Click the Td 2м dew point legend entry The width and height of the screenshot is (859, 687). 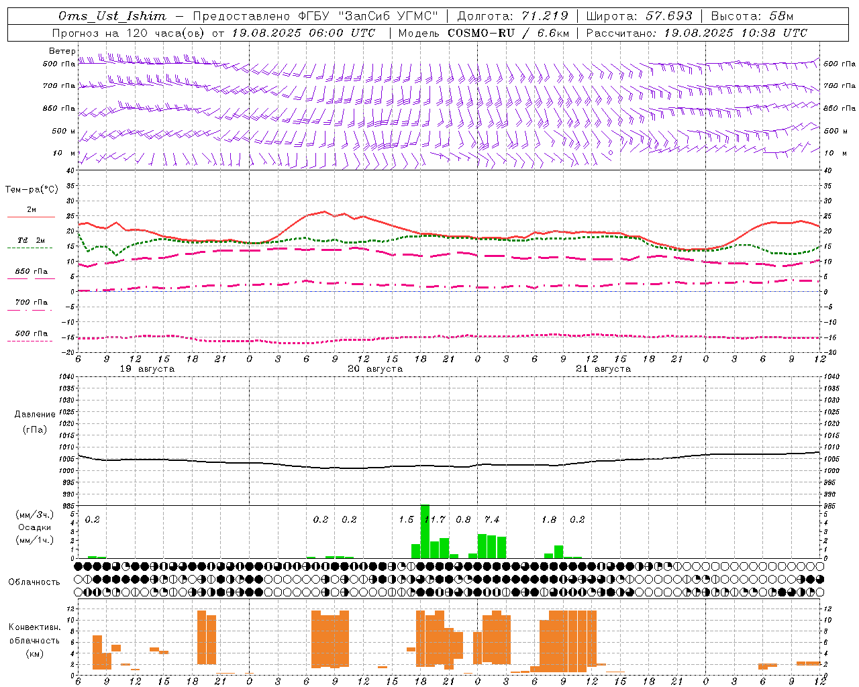(31, 240)
